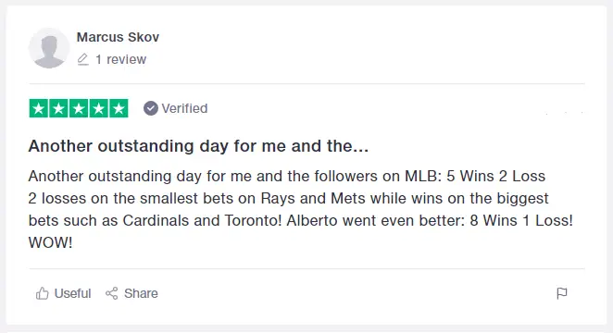Click "Alberto went even better" sentence
Image resolution: width=613 pixels, height=333 pixels.
coord(430,220)
